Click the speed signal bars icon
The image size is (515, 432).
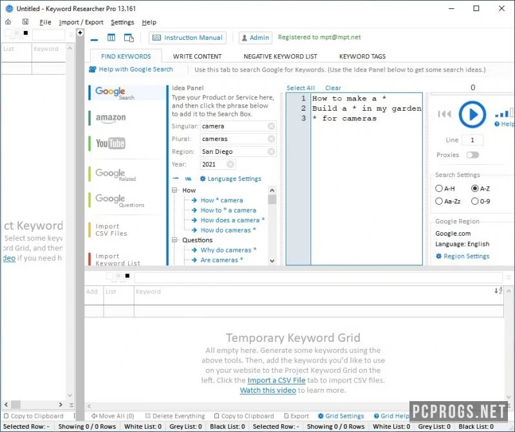504,113
